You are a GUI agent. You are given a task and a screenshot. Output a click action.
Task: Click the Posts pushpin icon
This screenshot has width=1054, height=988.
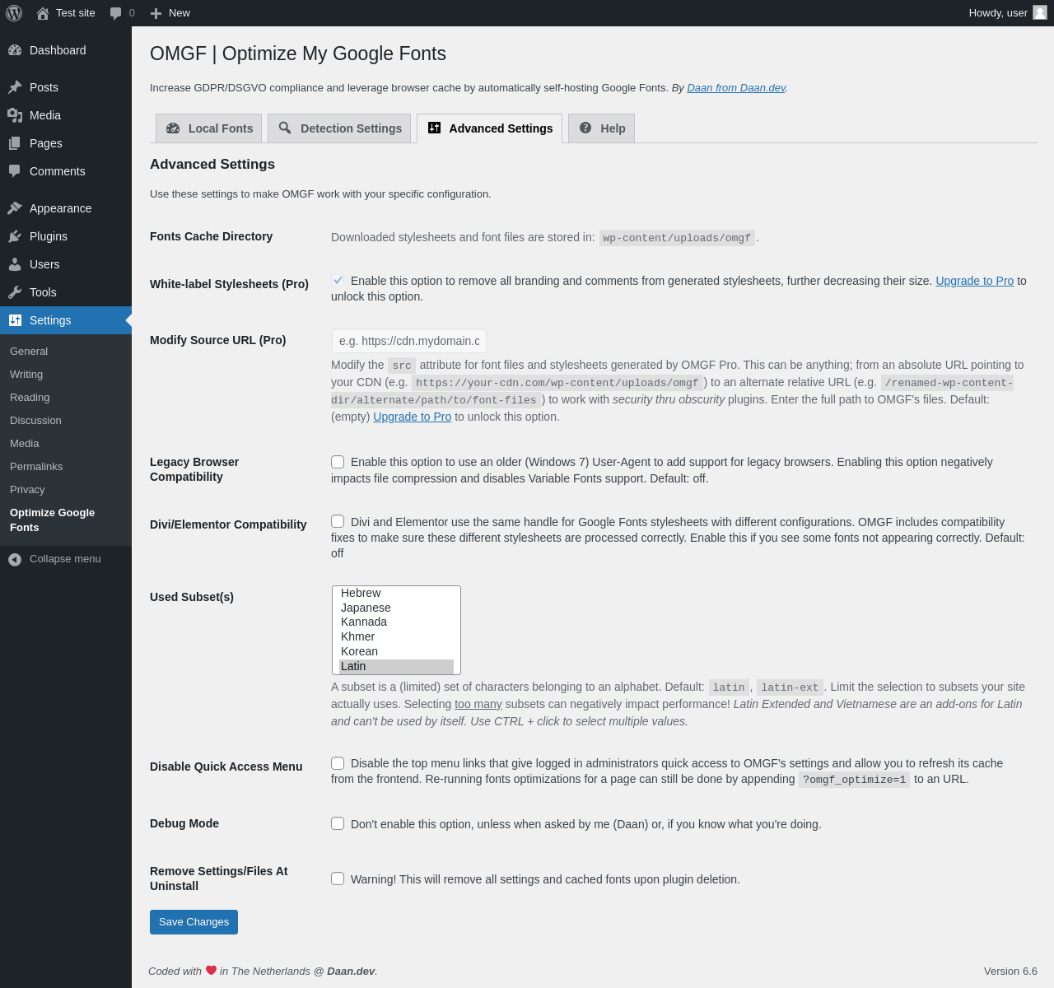coord(15,87)
